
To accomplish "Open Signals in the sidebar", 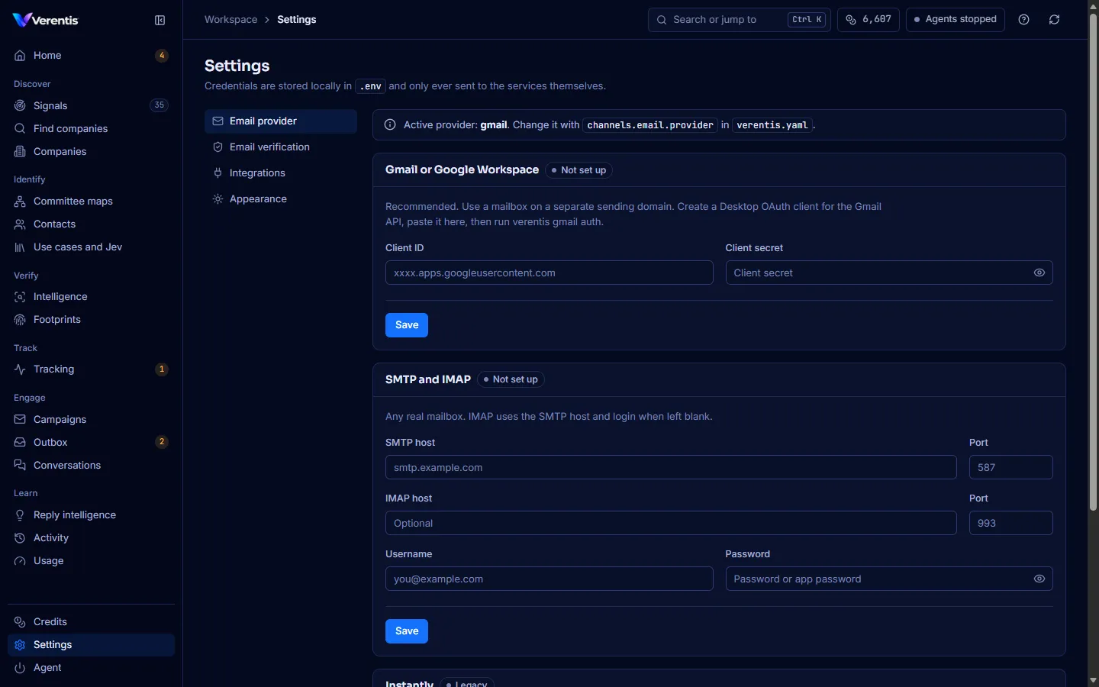I will 92,105.
